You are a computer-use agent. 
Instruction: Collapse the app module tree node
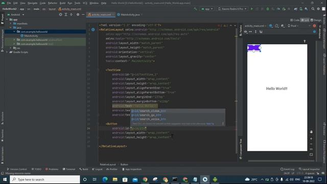point(7,19)
